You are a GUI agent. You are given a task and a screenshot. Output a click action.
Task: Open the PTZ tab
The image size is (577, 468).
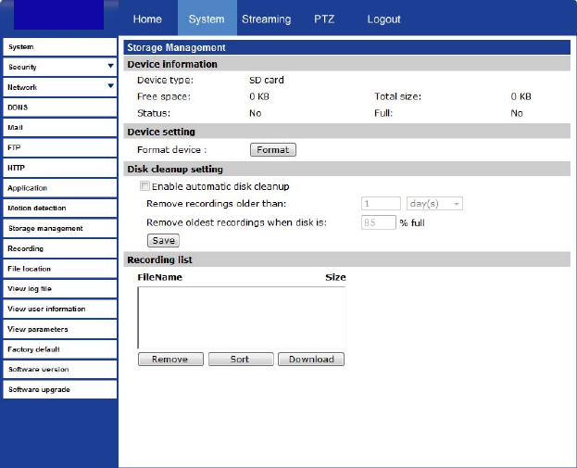(x=324, y=19)
